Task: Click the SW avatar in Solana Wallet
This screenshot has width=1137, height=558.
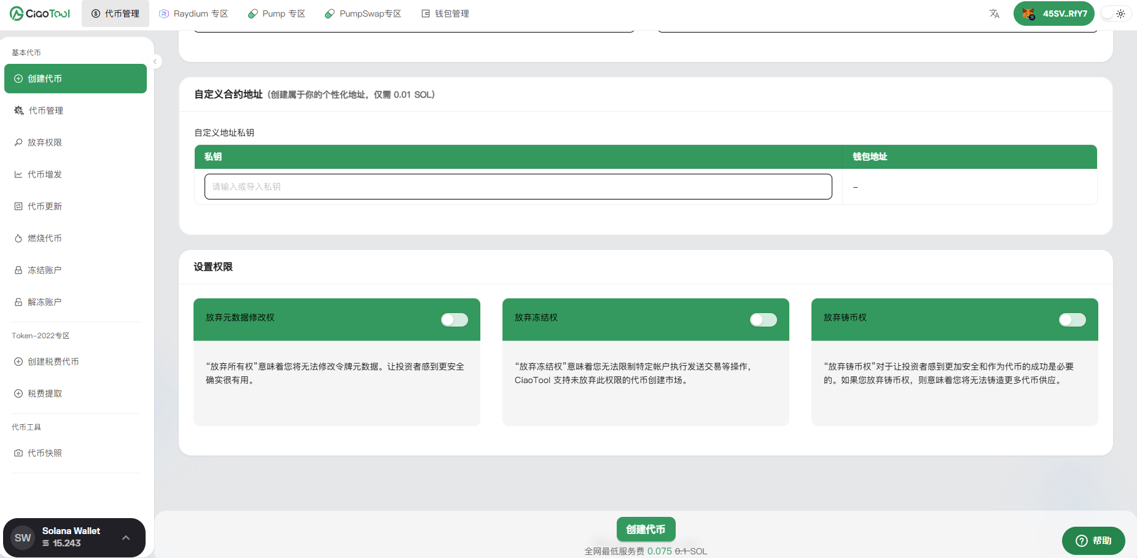Action: click(23, 538)
